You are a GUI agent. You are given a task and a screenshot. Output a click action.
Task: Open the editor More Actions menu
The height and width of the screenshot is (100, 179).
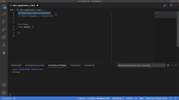[175, 5]
